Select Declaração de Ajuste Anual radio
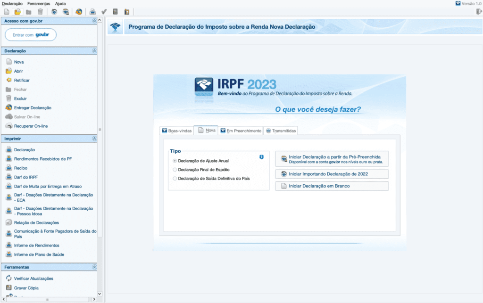The image size is (483, 303). coord(175,161)
